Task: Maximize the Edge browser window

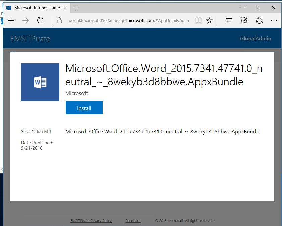Action: pyautogui.click(x=258, y=8)
